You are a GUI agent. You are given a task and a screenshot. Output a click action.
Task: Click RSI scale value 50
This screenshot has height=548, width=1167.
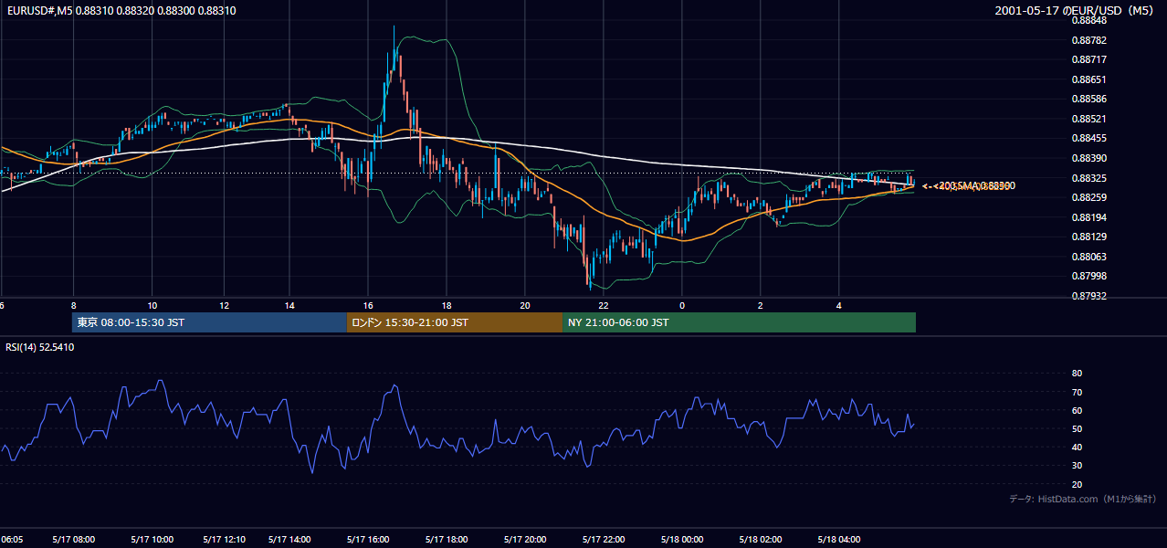1077,428
